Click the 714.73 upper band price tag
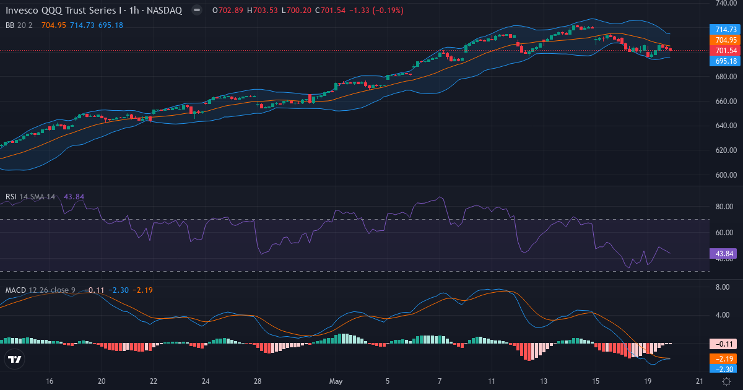This screenshot has height=390, width=743. coord(726,29)
